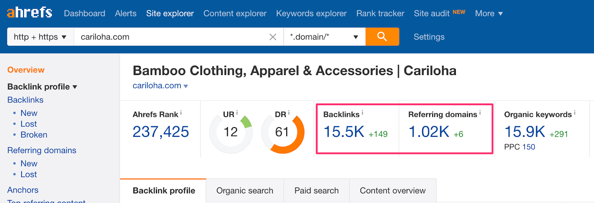Open the http + https protocol dropdown
594x203 pixels.
pos(40,37)
